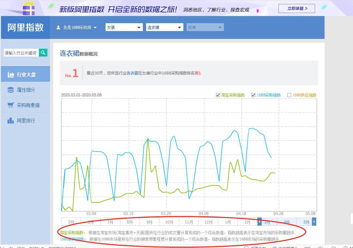Select 2月 on the month timeline
This screenshot has width=353, height=248.
pos(247,222)
